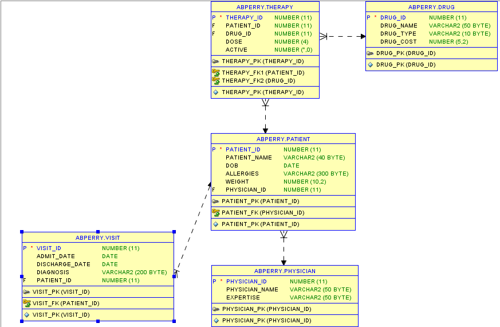Click the key icon beside THERAPY_PK (THERAPY_ID) constraint
Image resolution: width=500 pixels, height=327 pixels.
point(215,61)
